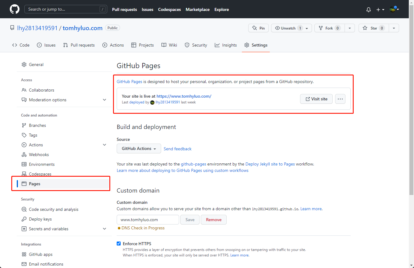Open the Unwatch dropdown menu

(307, 28)
